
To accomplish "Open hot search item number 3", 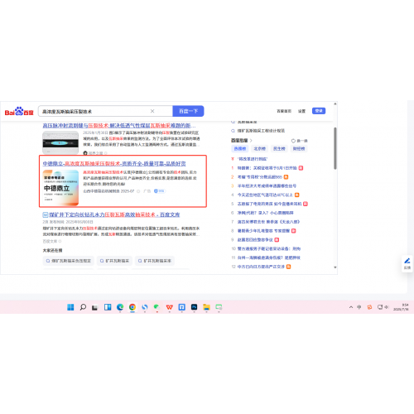I will pyautogui.click(x=267, y=185).
